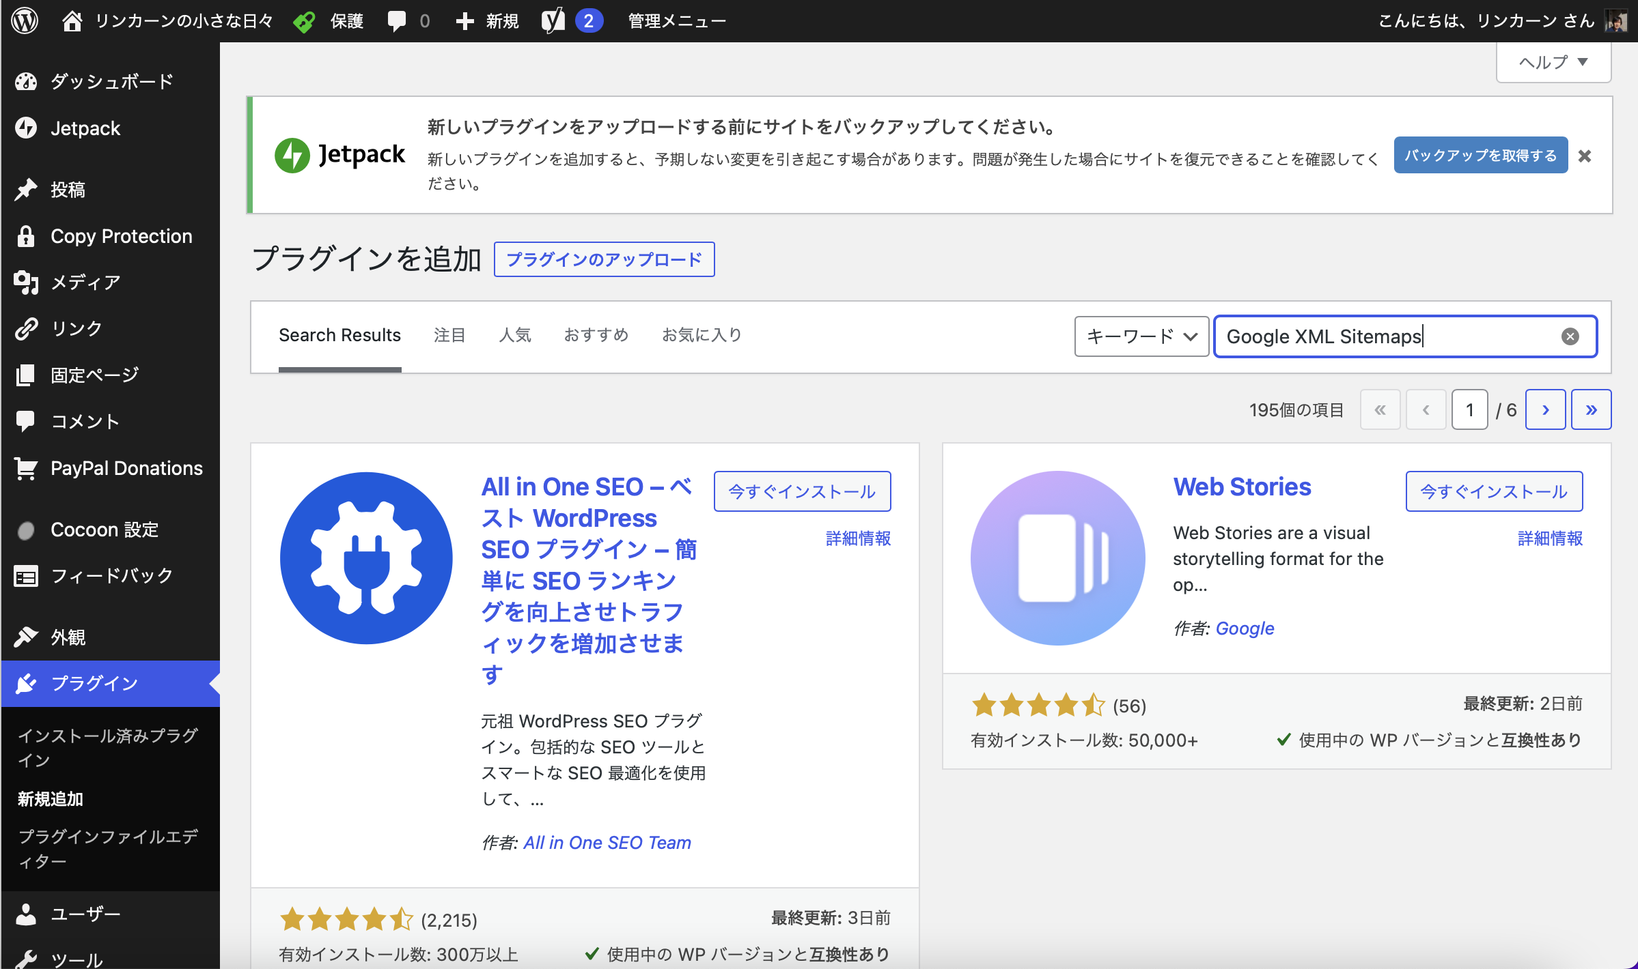Click the user avatar at top right
The height and width of the screenshot is (969, 1638).
pyautogui.click(x=1617, y=20)
